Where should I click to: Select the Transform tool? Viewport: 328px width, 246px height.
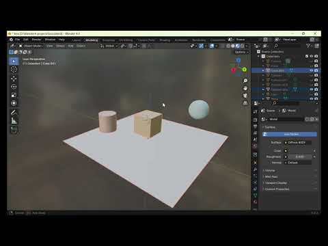(x=14, y=103)
